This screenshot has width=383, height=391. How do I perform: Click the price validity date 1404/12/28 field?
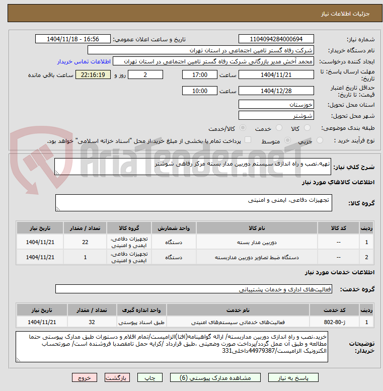coord(276,91)
